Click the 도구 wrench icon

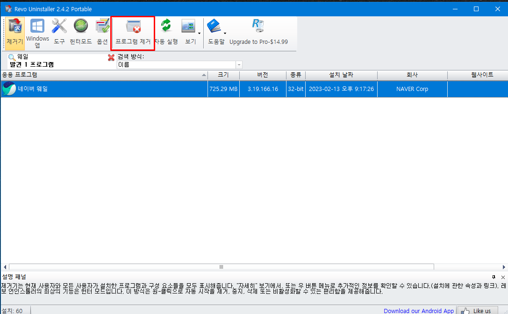pos(59,27)
